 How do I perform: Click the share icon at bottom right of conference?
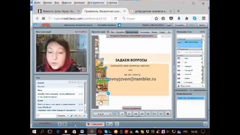[205, 124]
